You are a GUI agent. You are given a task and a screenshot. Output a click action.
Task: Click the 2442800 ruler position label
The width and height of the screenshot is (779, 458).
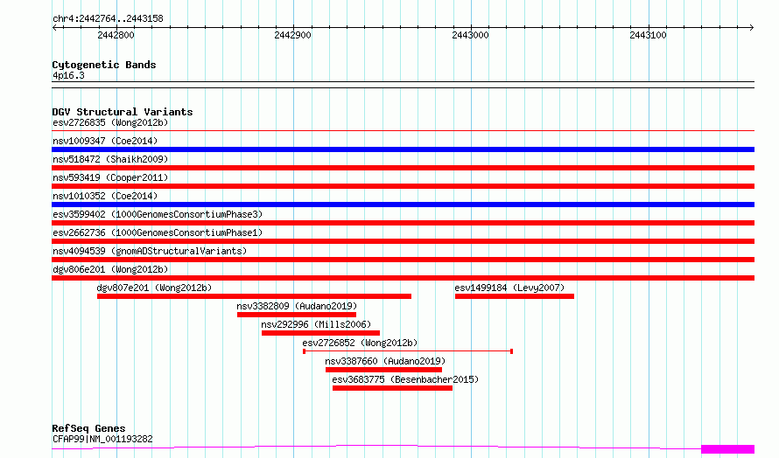pyautogui.click(x=116, y=35)
